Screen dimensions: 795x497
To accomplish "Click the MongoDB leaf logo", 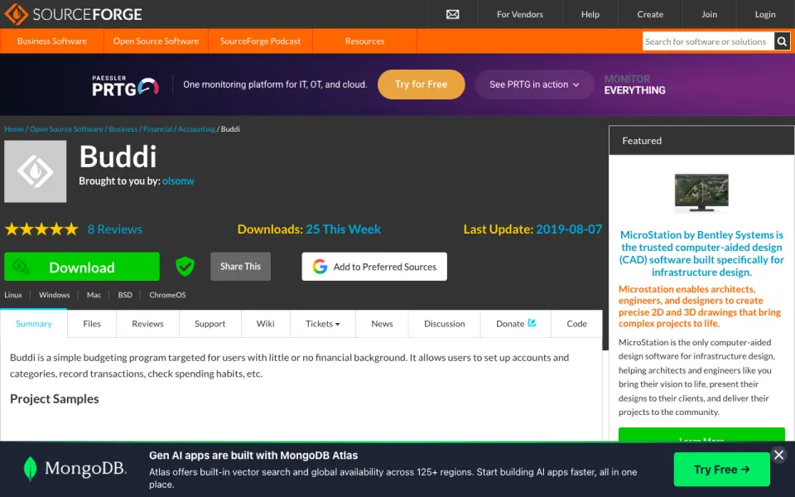I will [x=31, y=468].
